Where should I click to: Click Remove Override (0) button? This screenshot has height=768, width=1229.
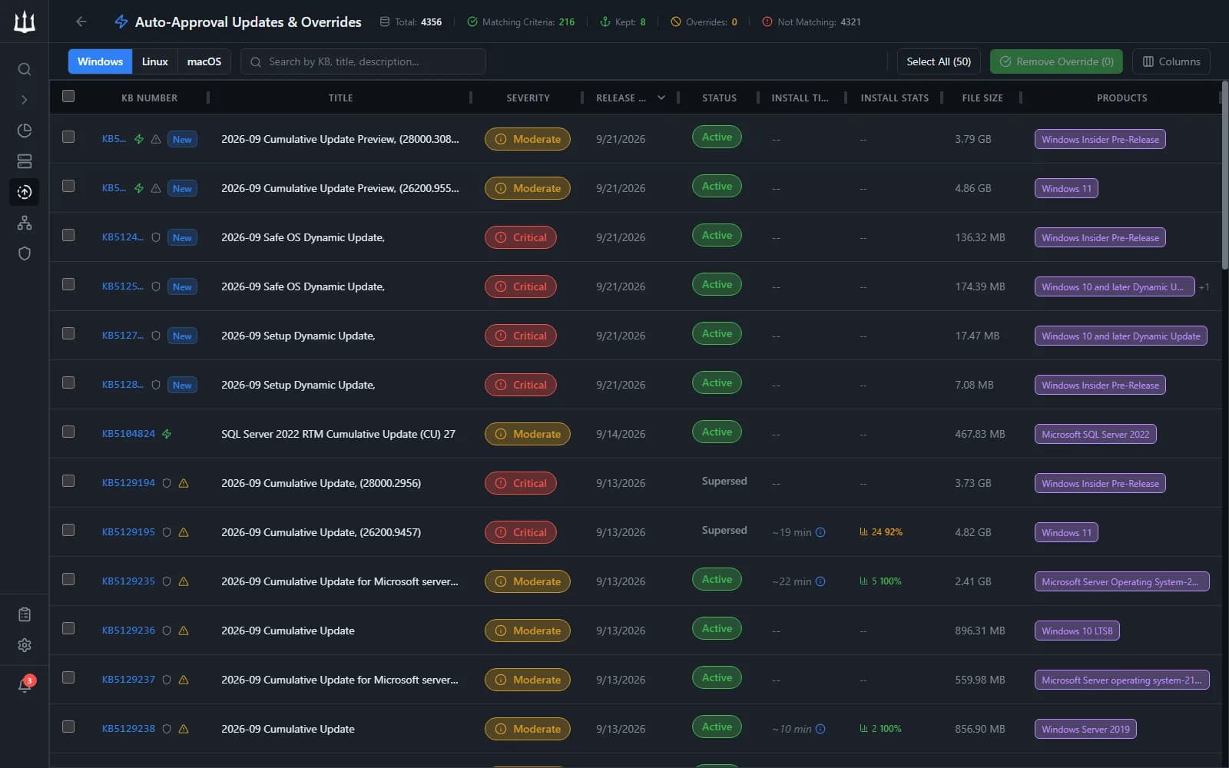(1056, 61)
